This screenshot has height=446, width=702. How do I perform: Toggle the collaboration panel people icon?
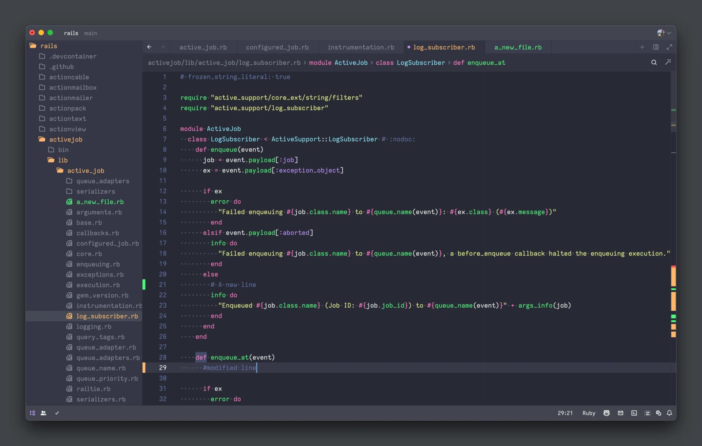pos(43,413)
